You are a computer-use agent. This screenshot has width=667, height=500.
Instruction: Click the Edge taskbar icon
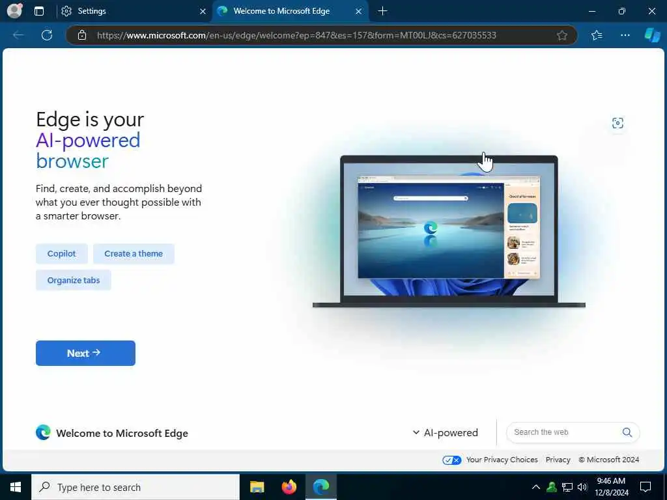click(321, 487)
